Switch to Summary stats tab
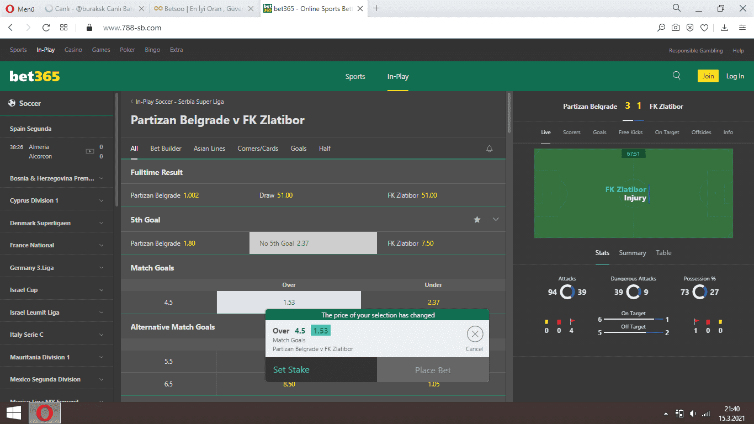 pyautogui.click(x=632, y=253)
